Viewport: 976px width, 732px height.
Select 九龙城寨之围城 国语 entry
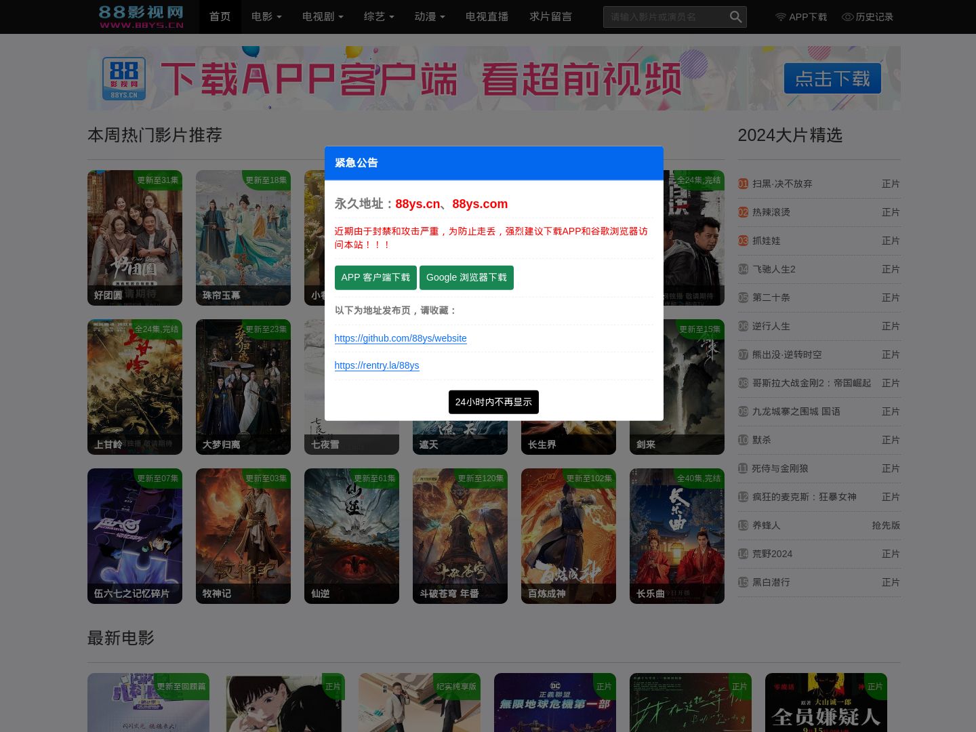tap(796, 411)
